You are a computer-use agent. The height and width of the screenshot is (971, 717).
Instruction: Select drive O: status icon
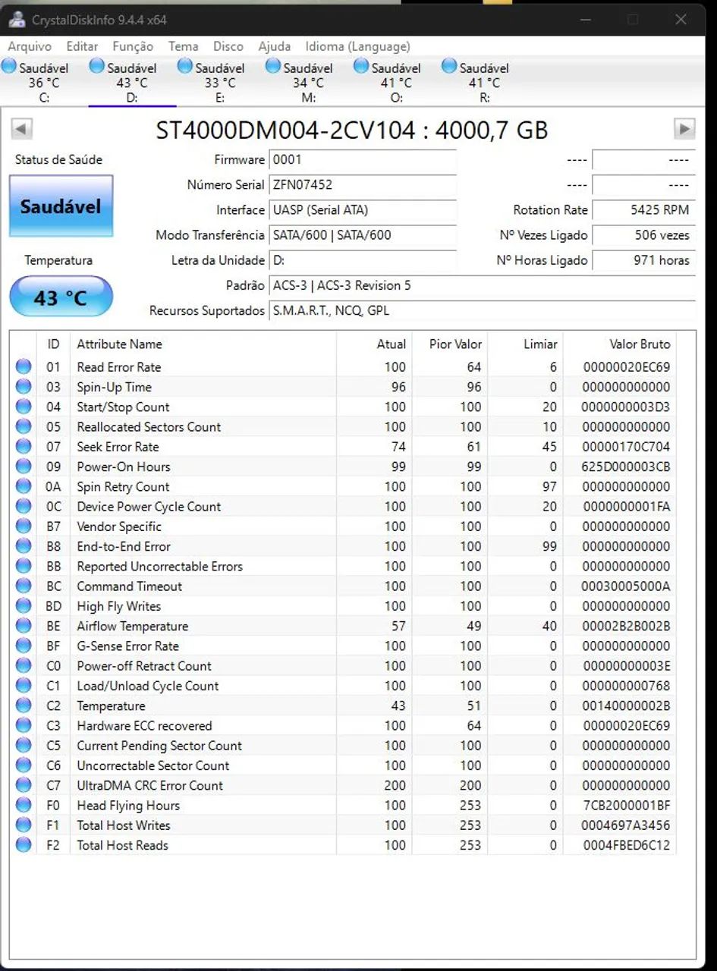coord(361,67)
